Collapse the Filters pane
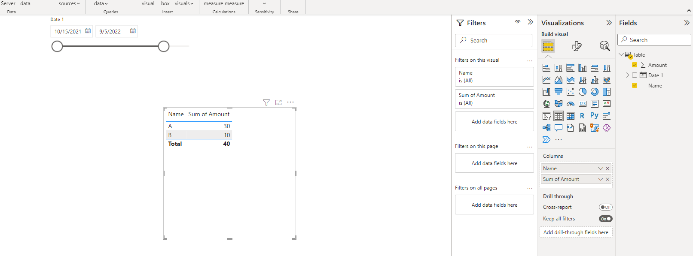Image resolution: width=693 pixels, height=256 pixels. [530, 22]
